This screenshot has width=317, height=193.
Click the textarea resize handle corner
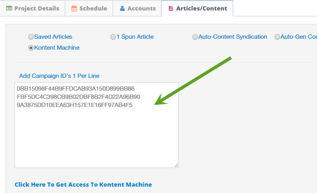[177, 165]
